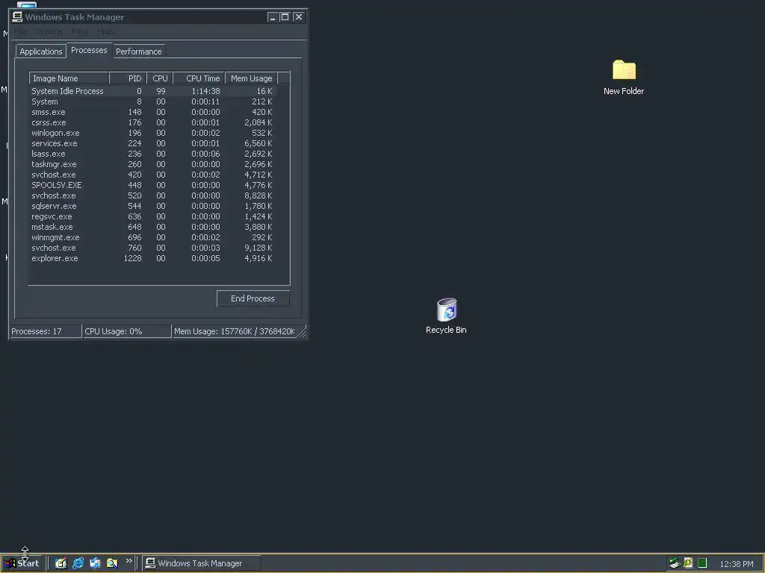Select svchost.exe with PID 520

152,196
